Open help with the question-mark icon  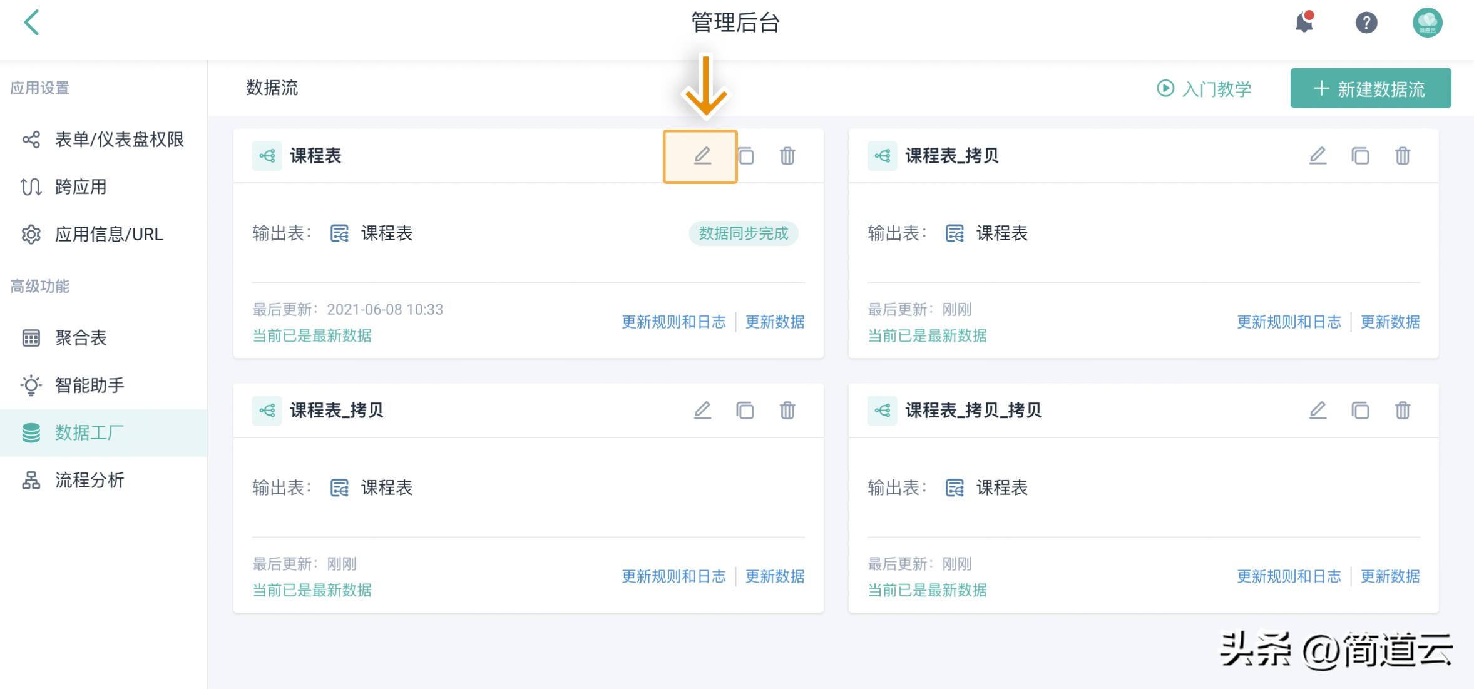[1365, 23]
